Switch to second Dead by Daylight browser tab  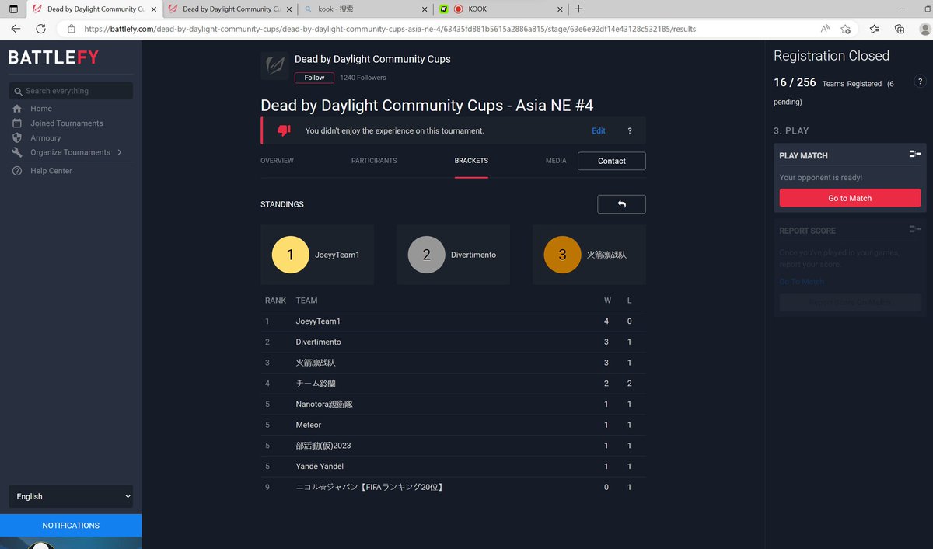point(231,9)
